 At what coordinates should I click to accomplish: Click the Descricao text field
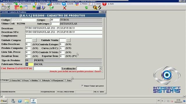pyautogui.click(x=64, y=28)
